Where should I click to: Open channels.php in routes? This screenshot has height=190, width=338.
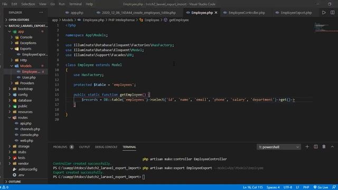(x=30, y=129)
